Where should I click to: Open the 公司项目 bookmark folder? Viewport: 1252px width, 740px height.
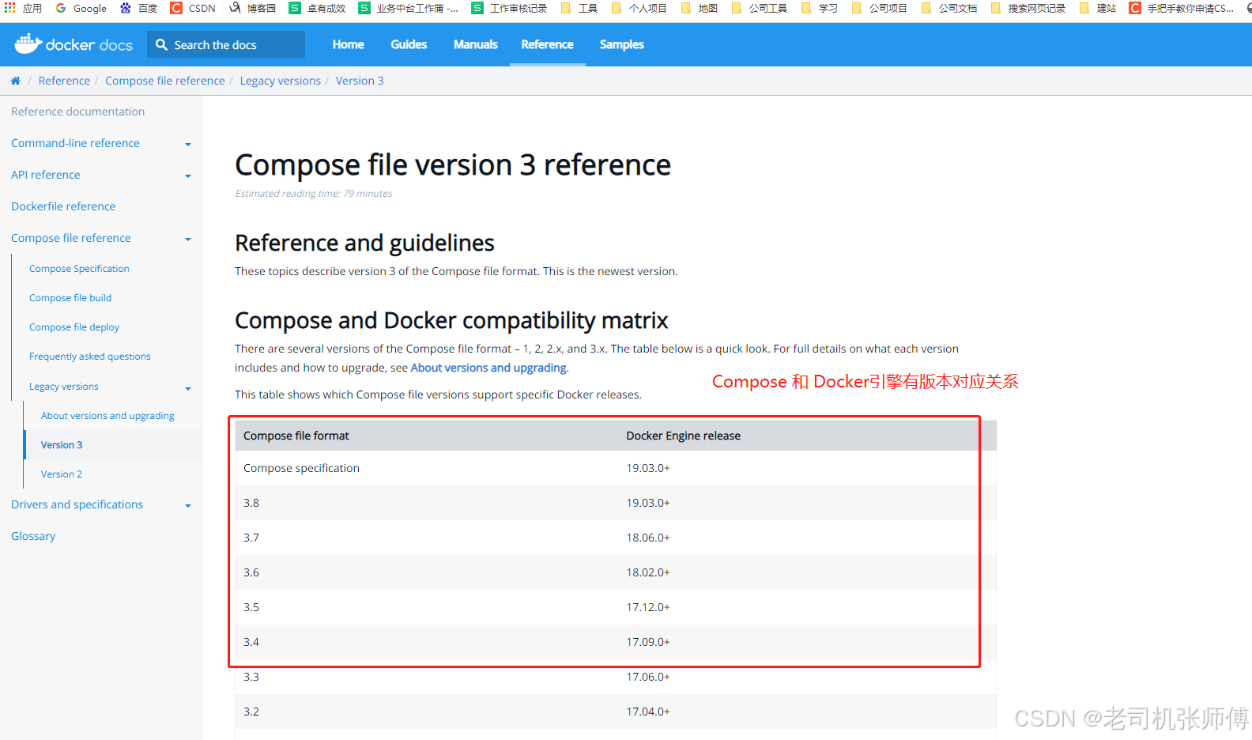[879, 8]
